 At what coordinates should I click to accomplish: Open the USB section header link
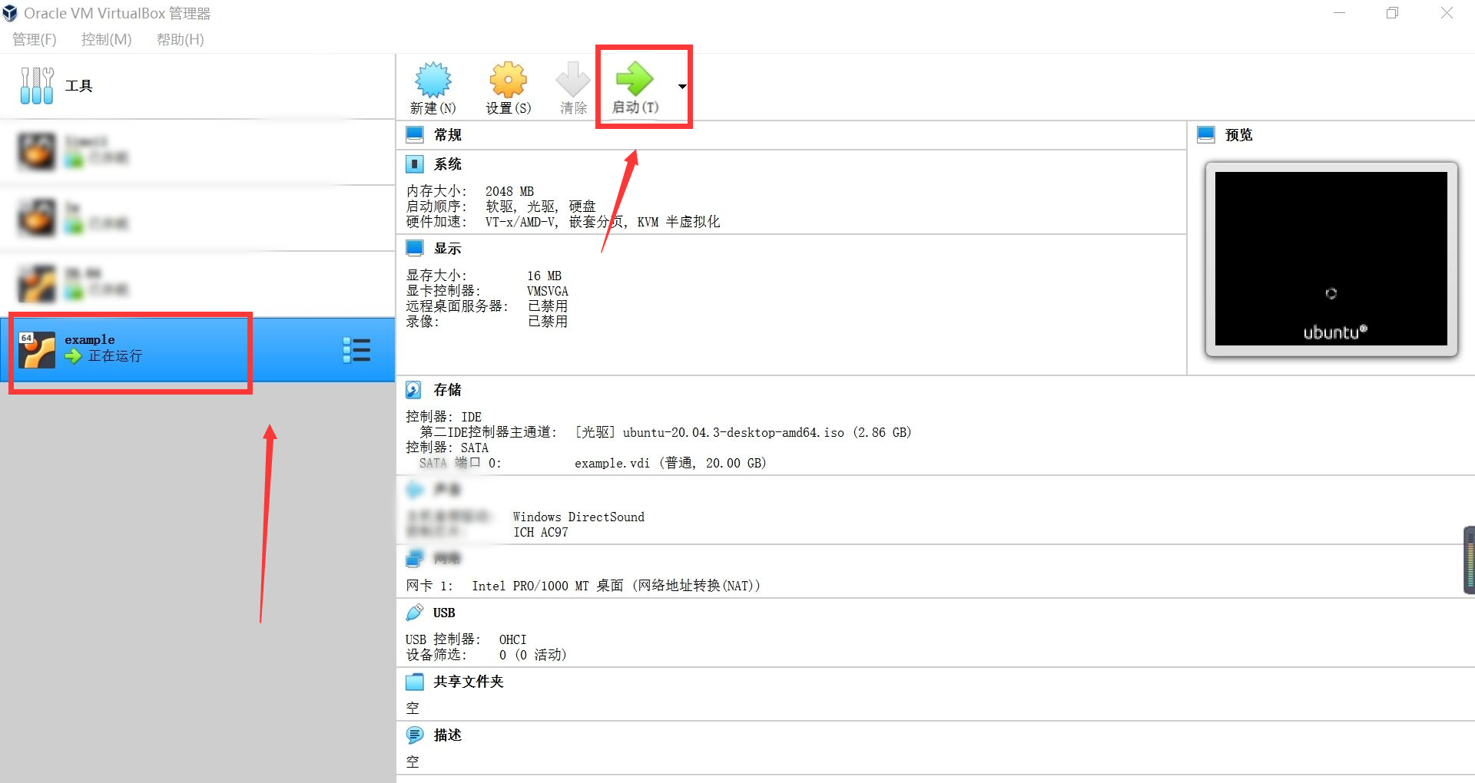point(444,613)
